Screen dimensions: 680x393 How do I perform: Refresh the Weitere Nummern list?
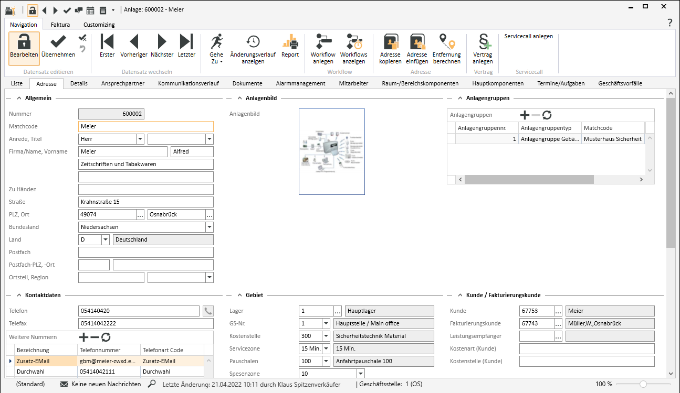[x=106, y=337]
